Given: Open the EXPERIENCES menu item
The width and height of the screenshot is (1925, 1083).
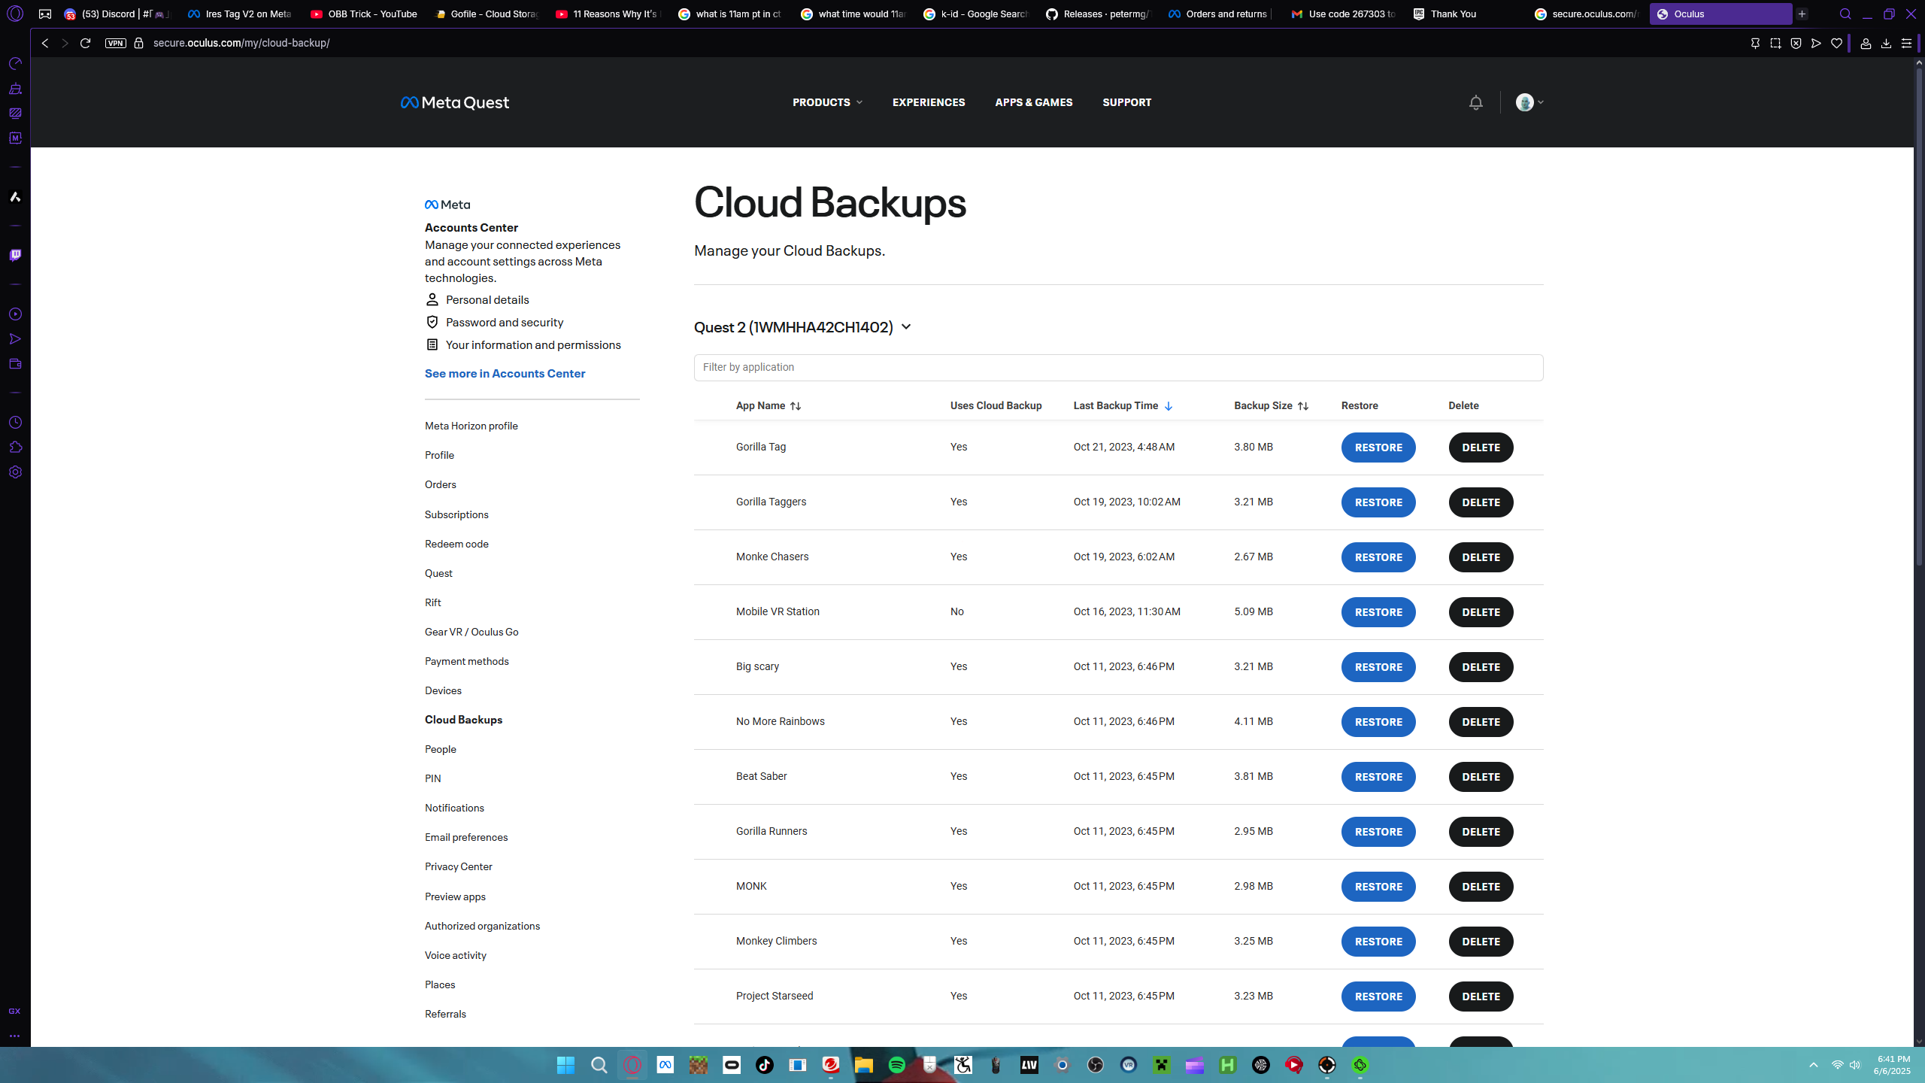Looking at the screenshot, I should click(x=929, y=102).
